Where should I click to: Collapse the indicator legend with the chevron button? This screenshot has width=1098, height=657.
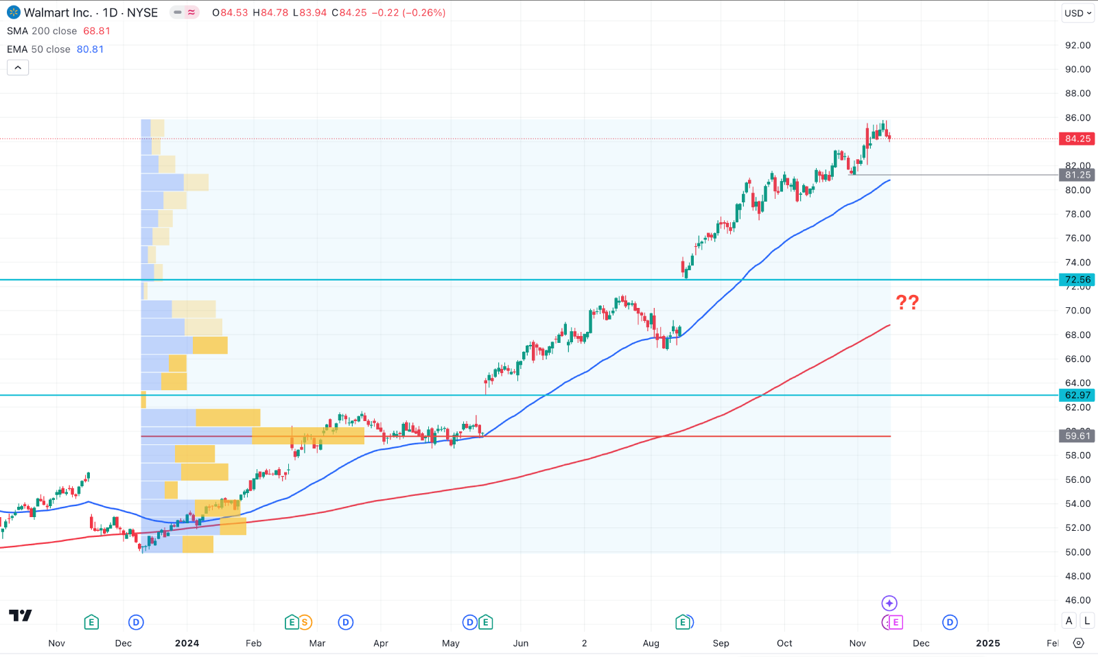18,67
